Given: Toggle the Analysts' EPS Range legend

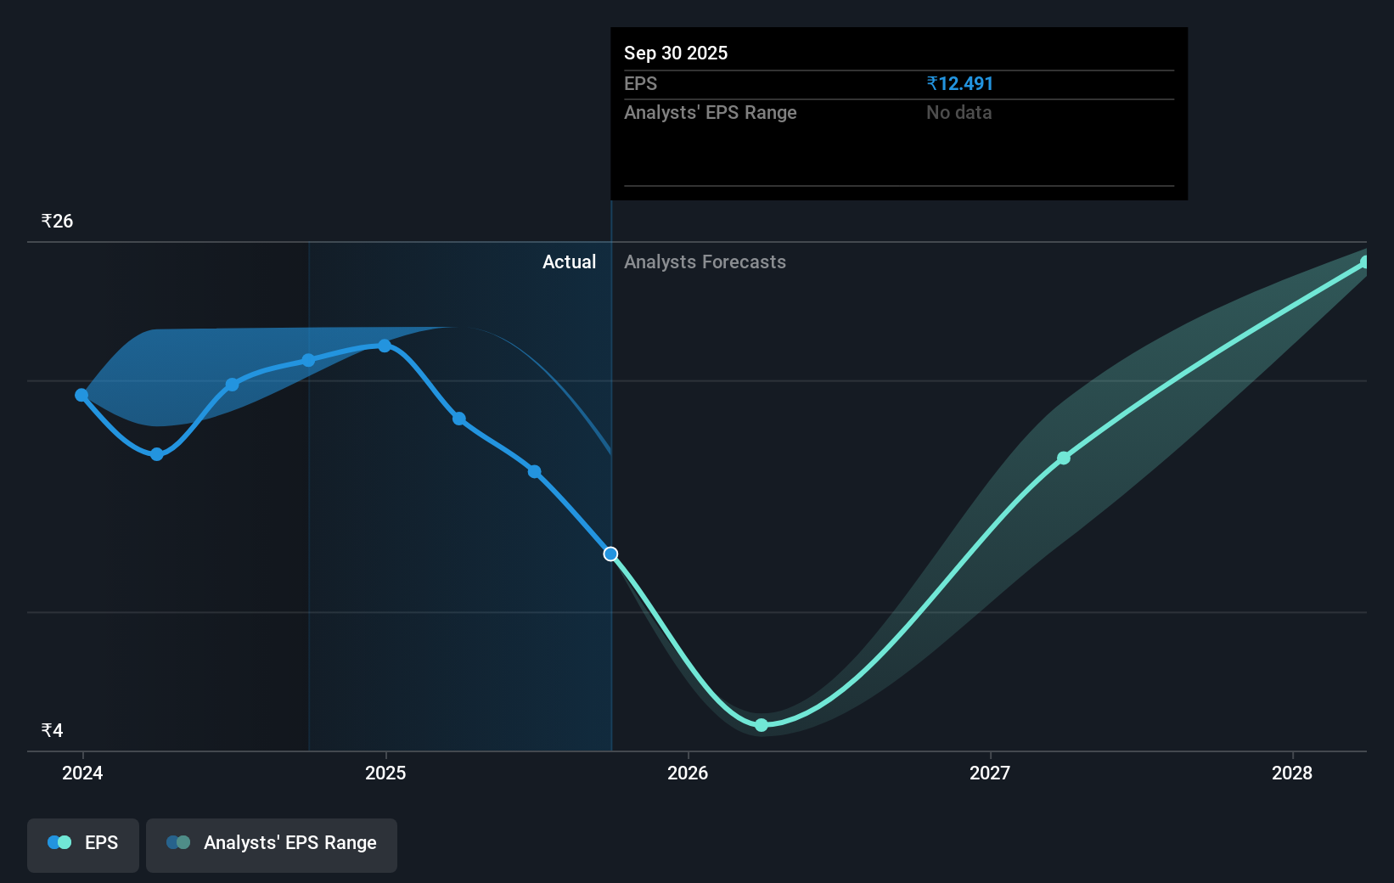Looking at the screenshot, I should pyautogui.click(x=272, y=845).
